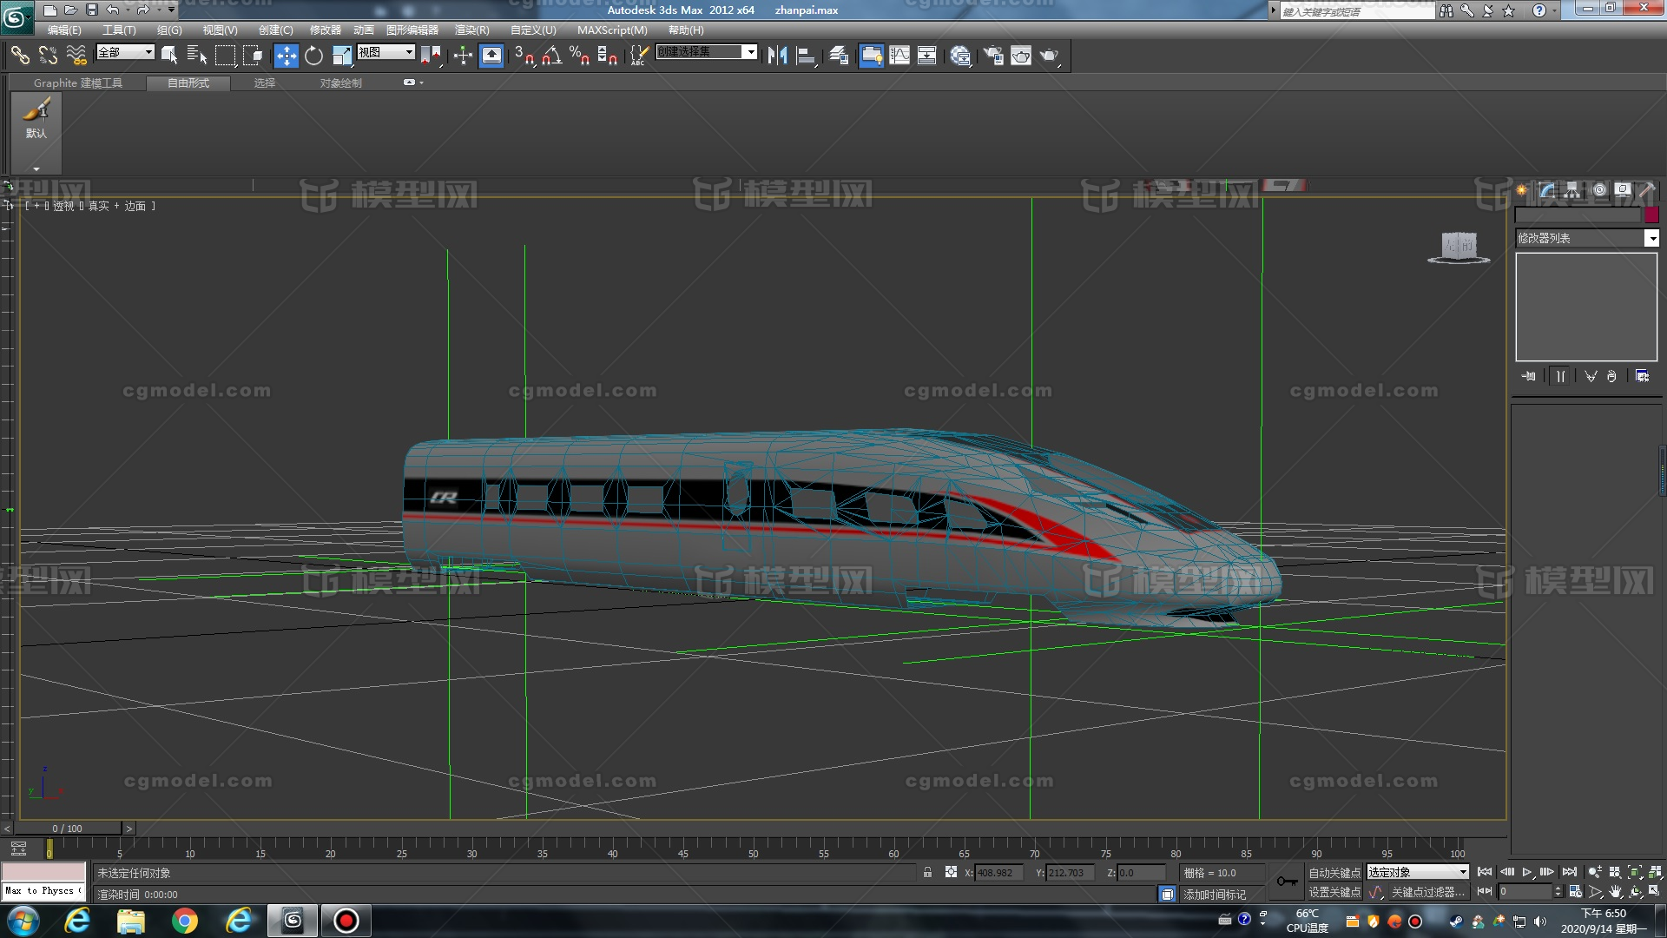Click 自动关键点 Auto Key button
Screen dimensions: 1667x938
coord(1334,873)
